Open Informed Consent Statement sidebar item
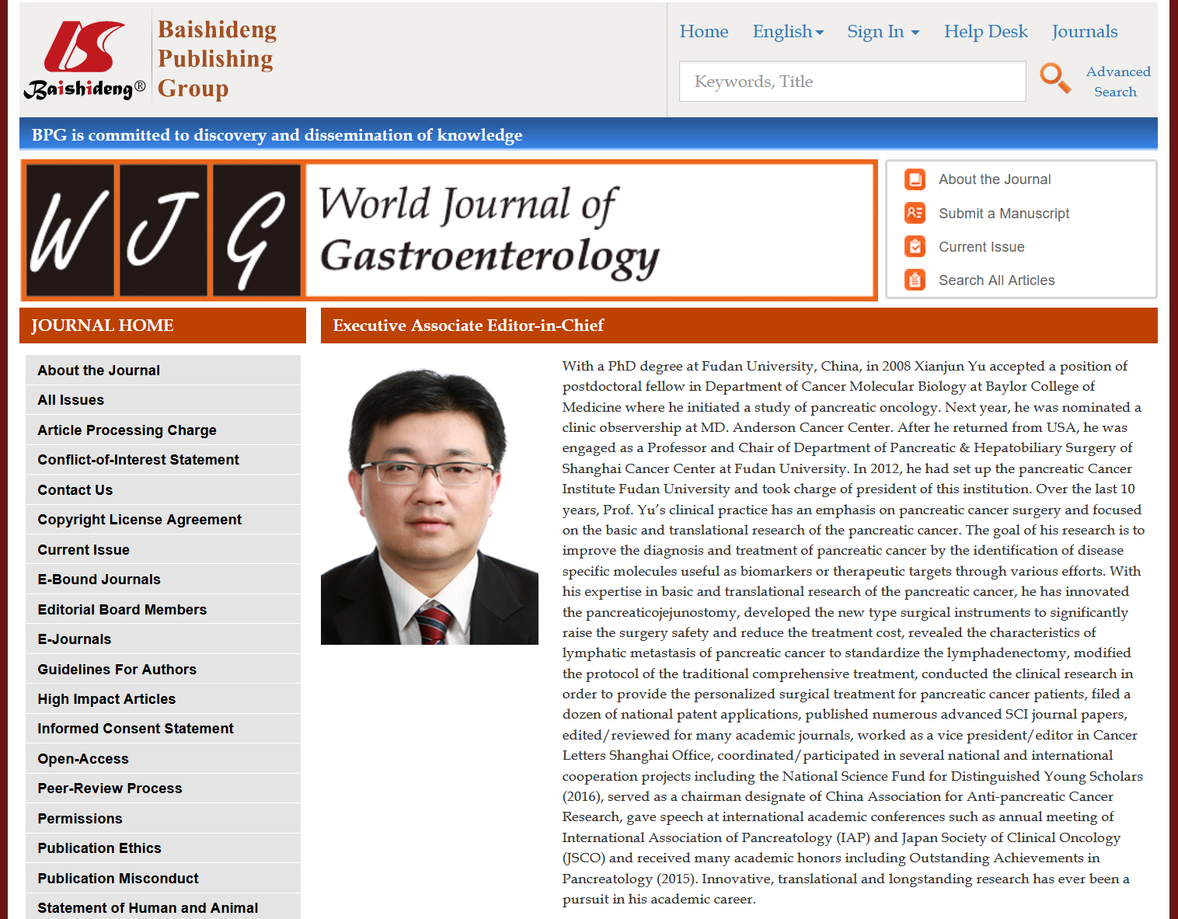Viewport: 1178px width, 919px height. (163, 729)
